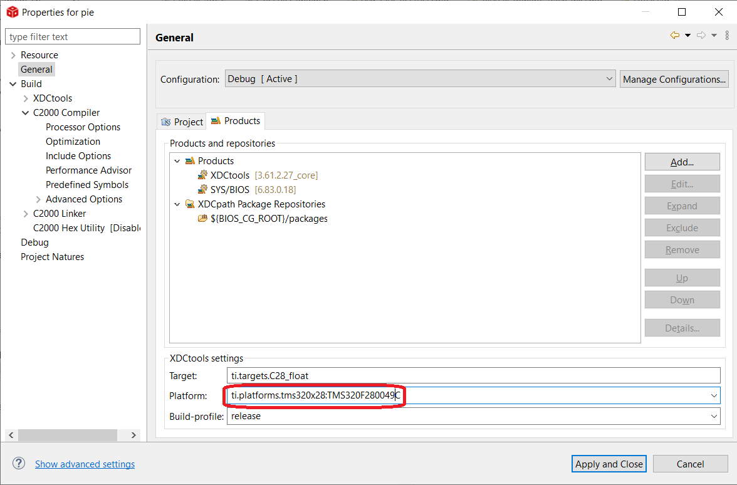Click the Edit... button
The image size is (737, 485).
point(682,184)
